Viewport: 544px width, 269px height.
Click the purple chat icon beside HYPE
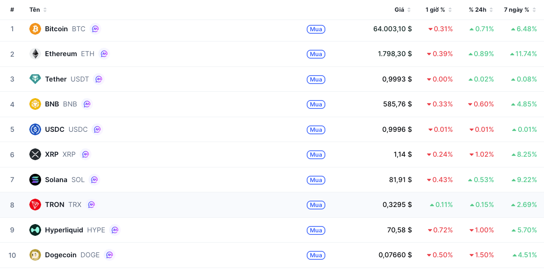pyautogui.click(x=115, y=230)
